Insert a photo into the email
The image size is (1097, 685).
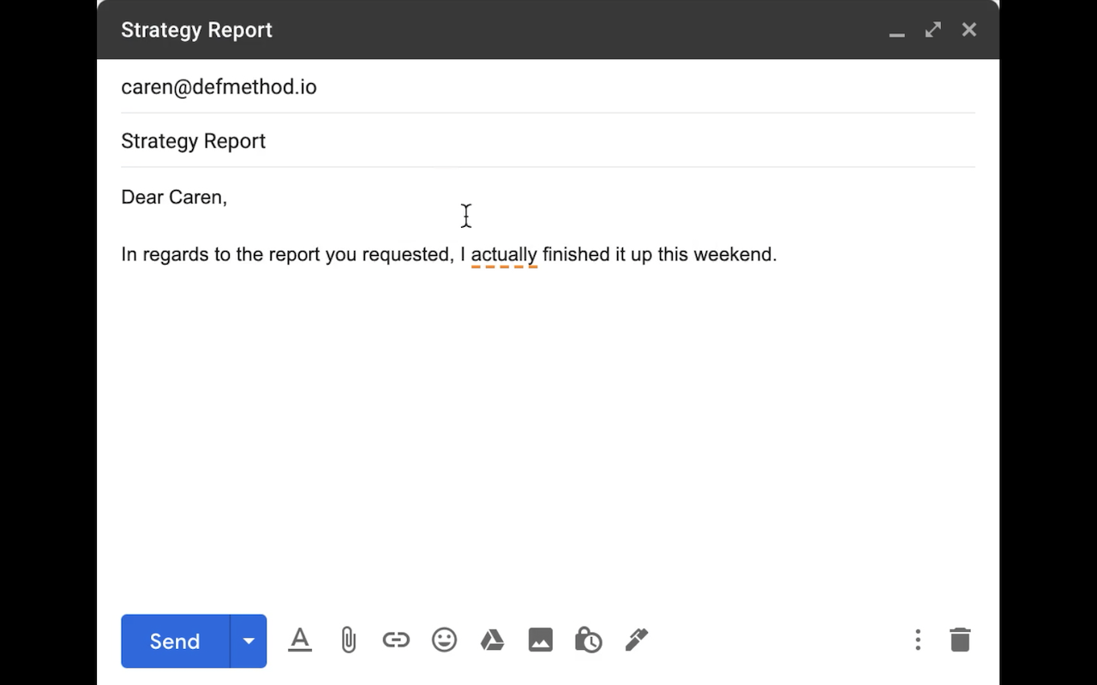(540, 639)
